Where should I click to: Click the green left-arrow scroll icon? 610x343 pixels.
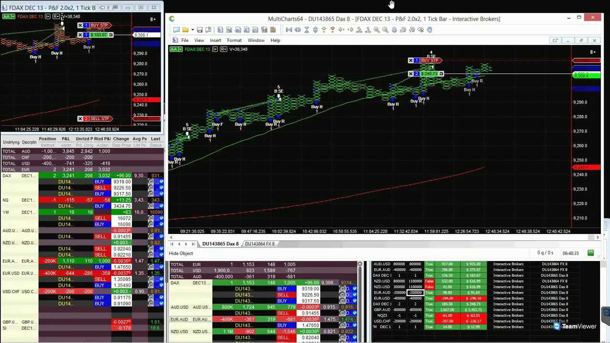(341, 30)
